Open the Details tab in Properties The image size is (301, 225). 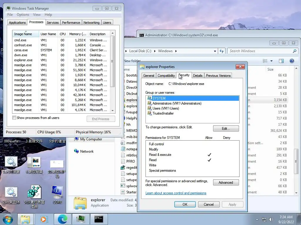(198, 76)
